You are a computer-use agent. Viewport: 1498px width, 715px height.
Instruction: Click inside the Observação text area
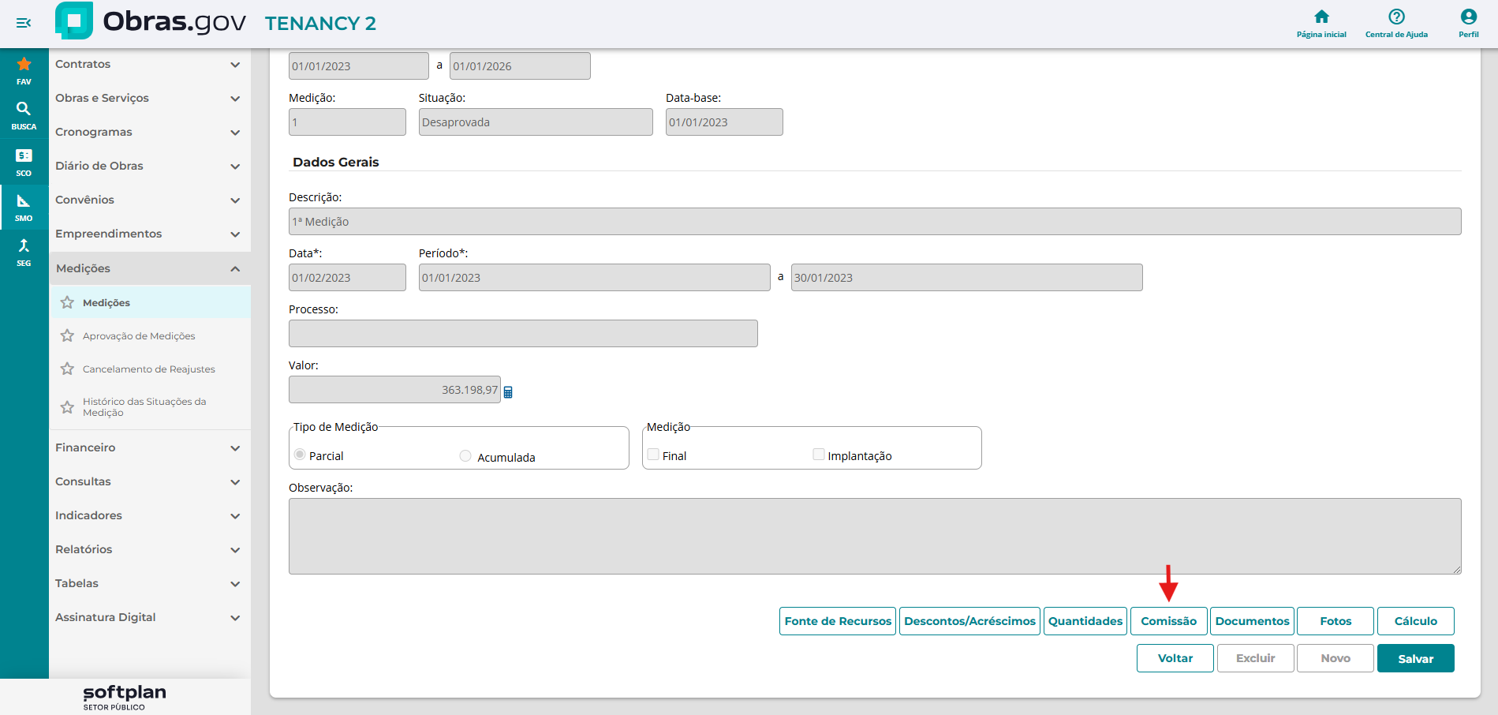(x=874, y=536)
